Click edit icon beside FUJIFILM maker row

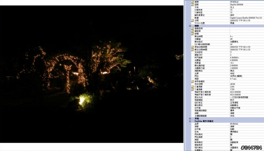(193, 2)
